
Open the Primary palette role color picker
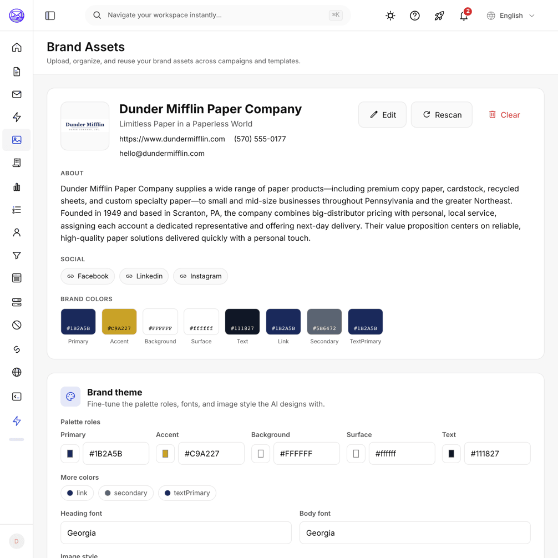coord(70,453)
